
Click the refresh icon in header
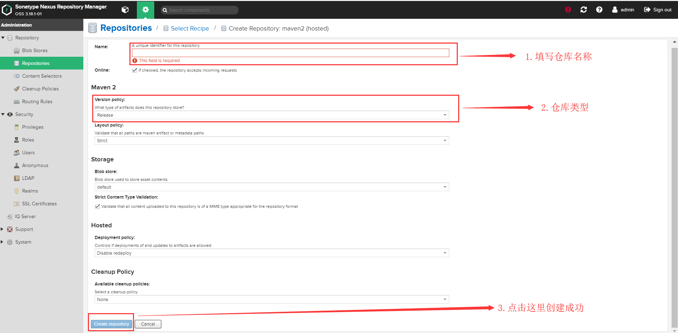click(x=584, y=10)
